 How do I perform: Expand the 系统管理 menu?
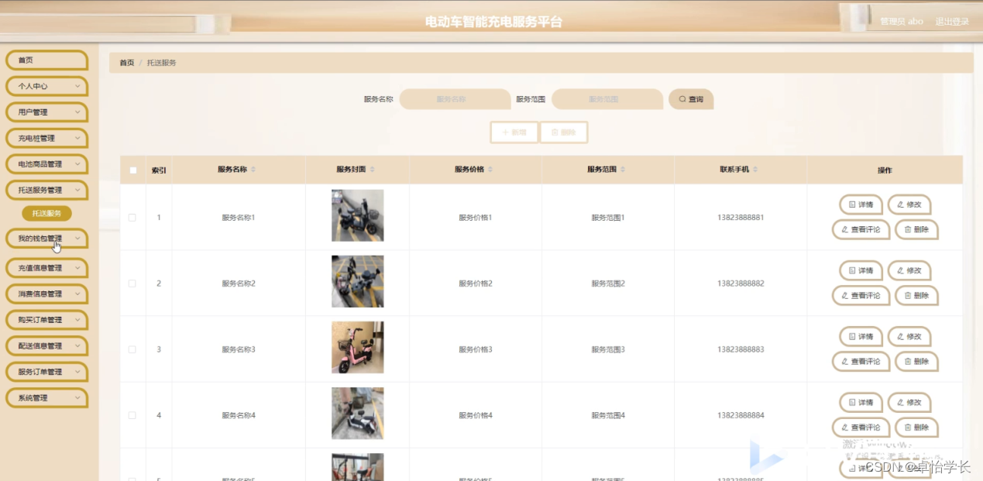46,397
